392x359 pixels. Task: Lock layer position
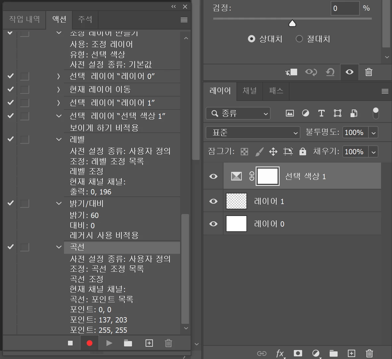click(273, 152)
